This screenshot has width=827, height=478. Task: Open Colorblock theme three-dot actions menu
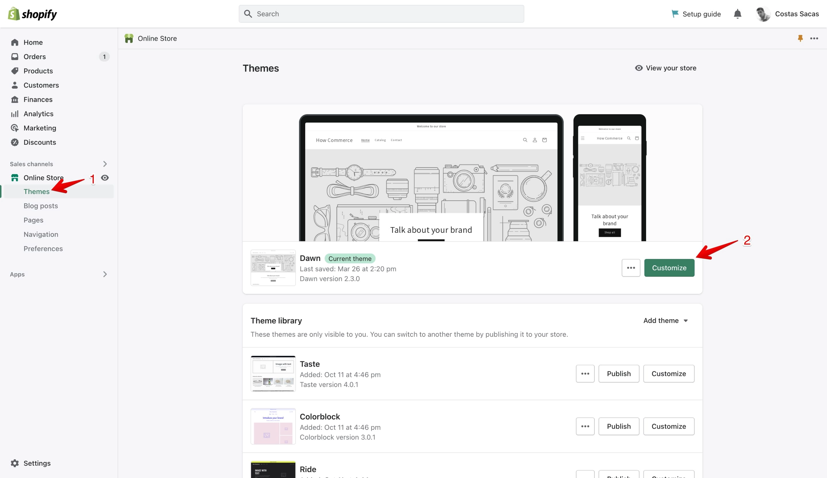tap(585, 426)
